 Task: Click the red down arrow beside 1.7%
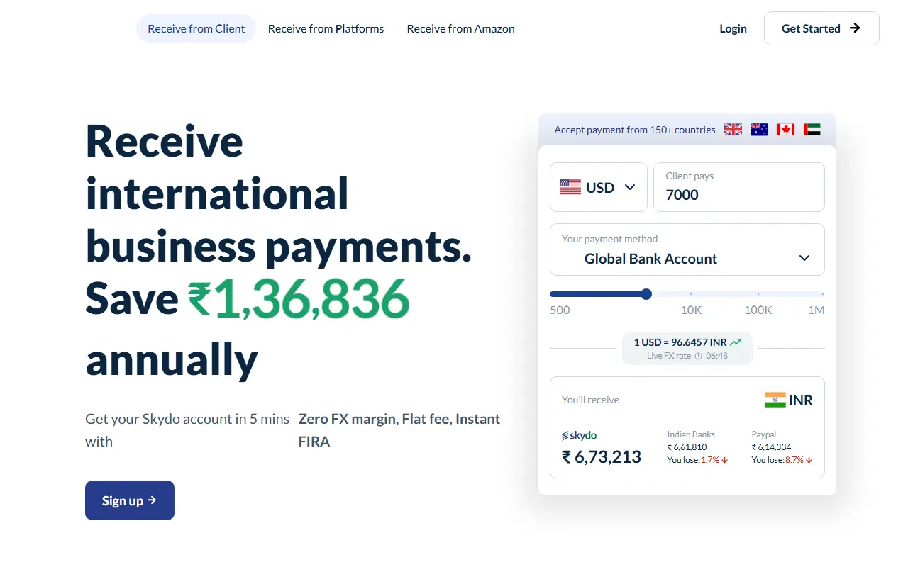(724, 460)
